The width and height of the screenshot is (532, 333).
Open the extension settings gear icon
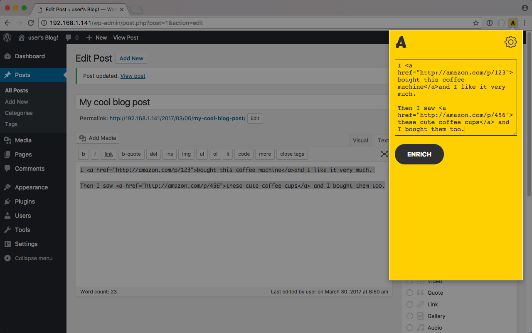pyautogui.click(x=510, y=42)
